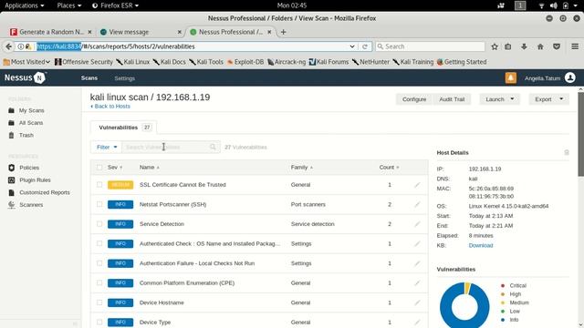Image resolution: width=584 pixels, height=328 pixels.
Task: Bookmark this page with the star icon
Action: 495,46
